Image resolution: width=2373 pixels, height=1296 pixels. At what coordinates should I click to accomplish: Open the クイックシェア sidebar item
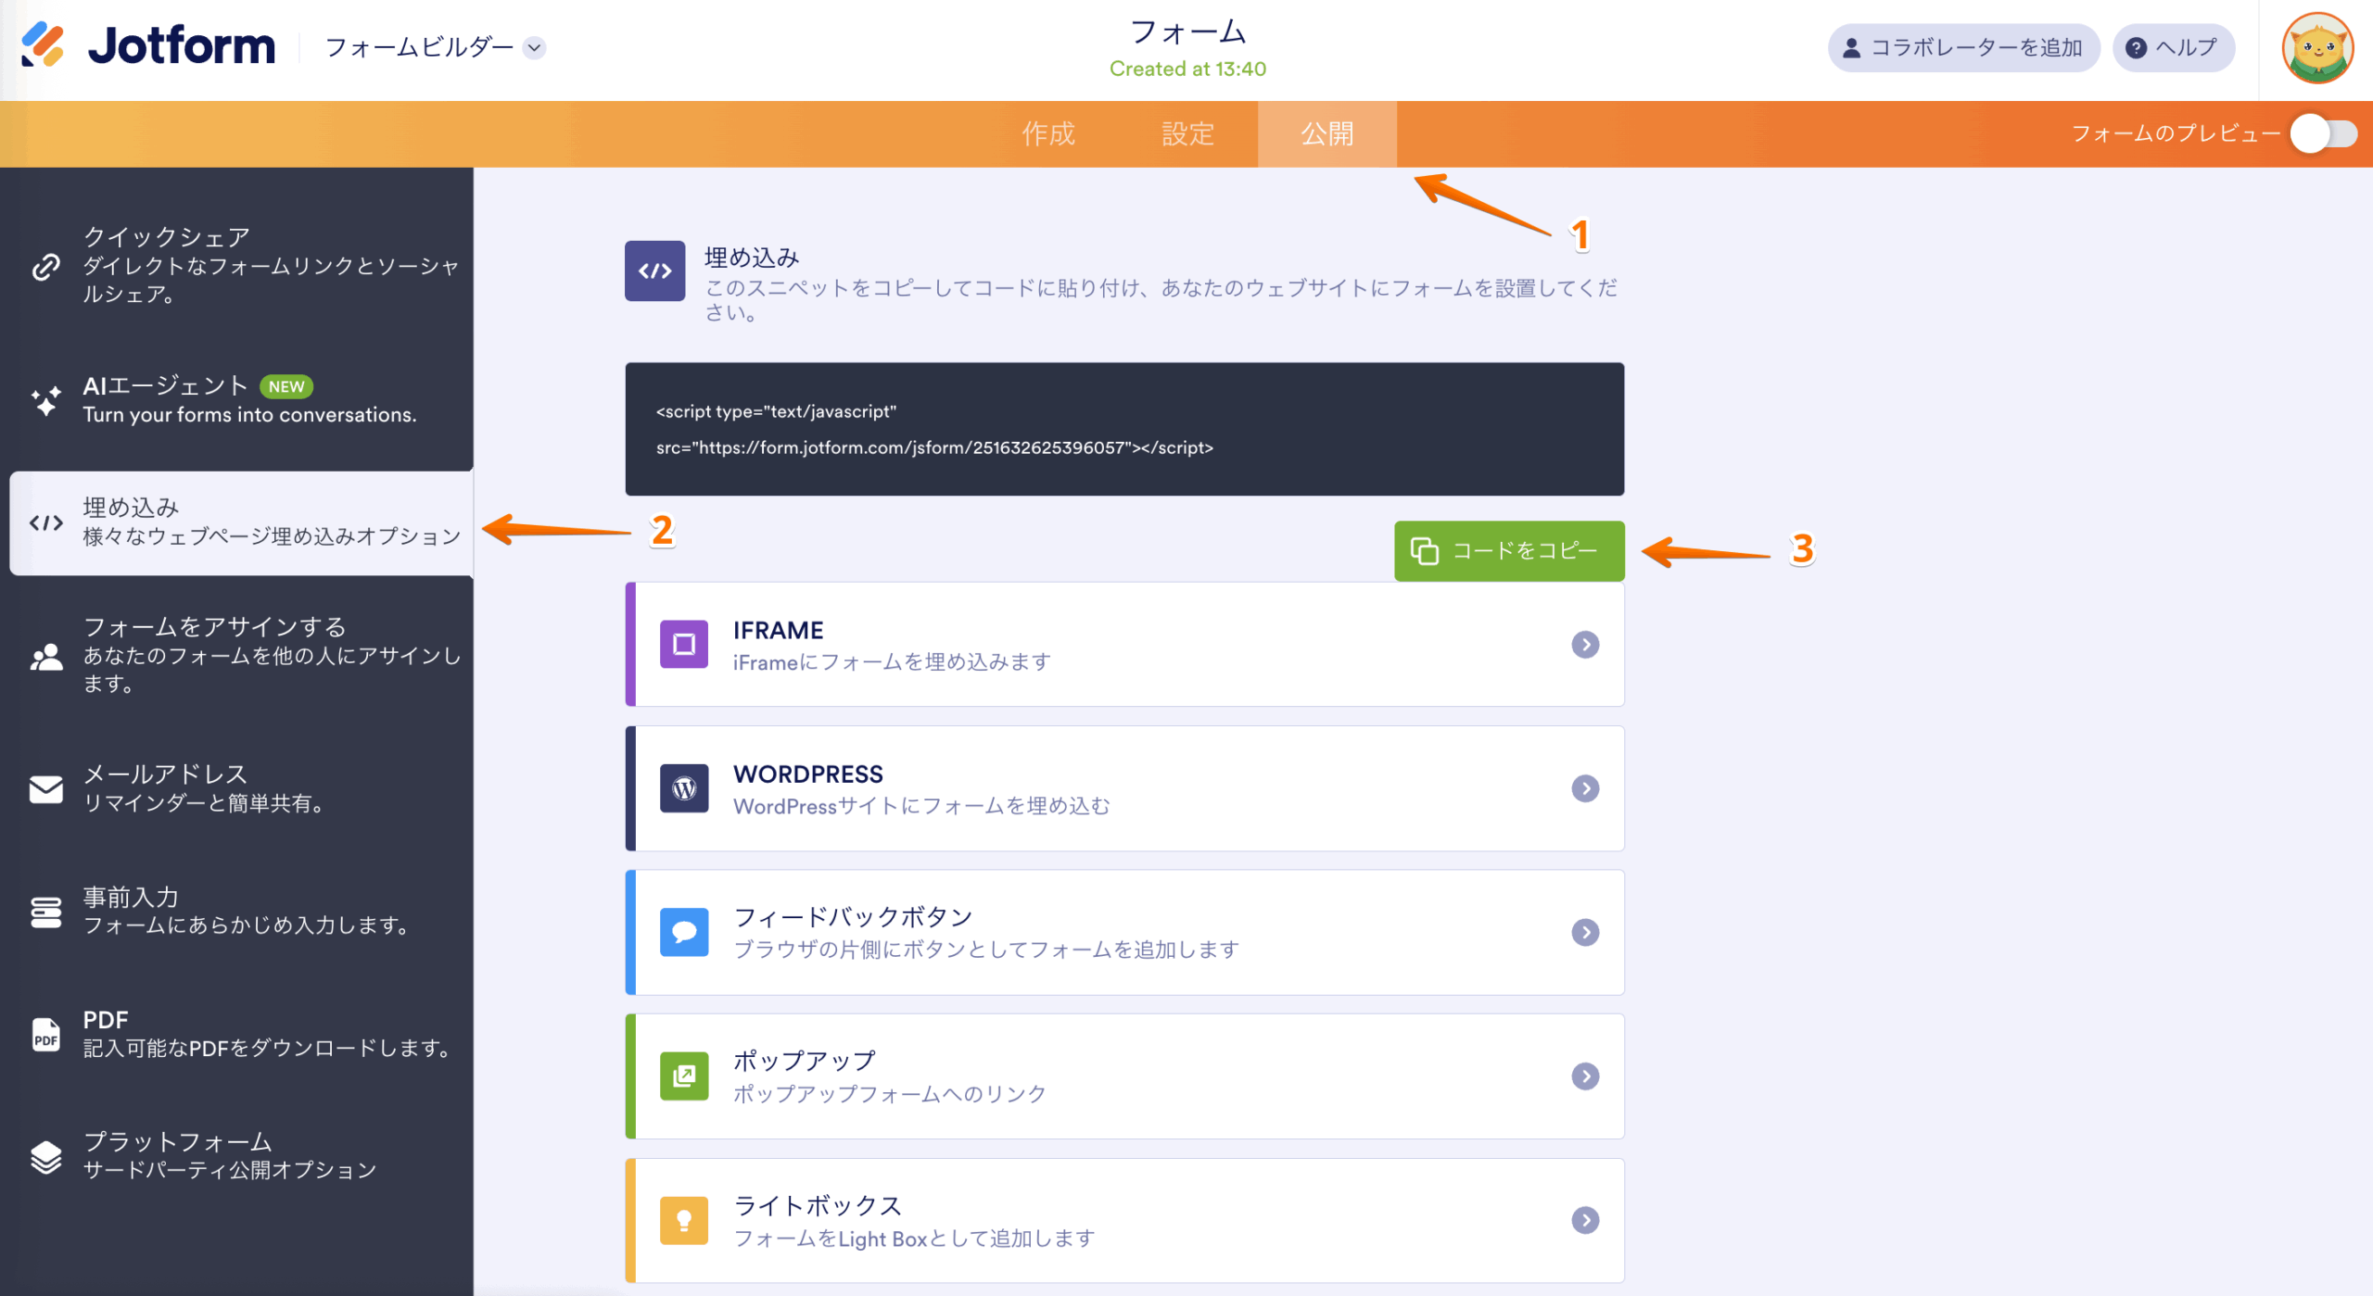[x=241, y=266]
